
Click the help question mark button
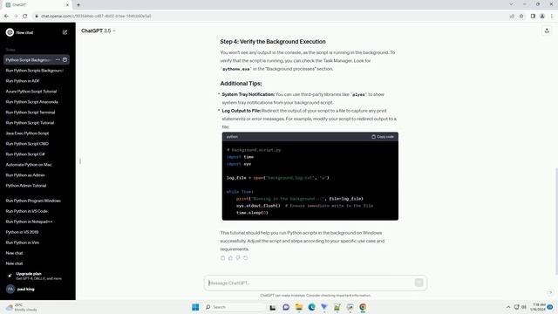click(550, 292)
